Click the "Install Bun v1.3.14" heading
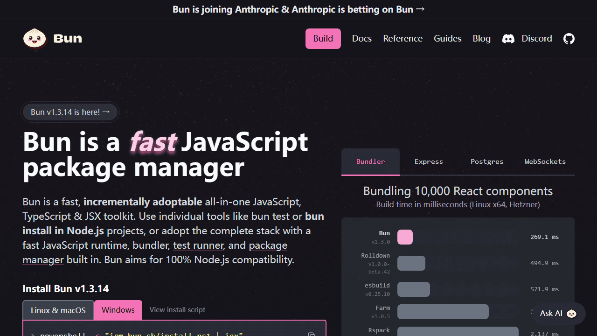597x336 pixels. pos(66,288)
